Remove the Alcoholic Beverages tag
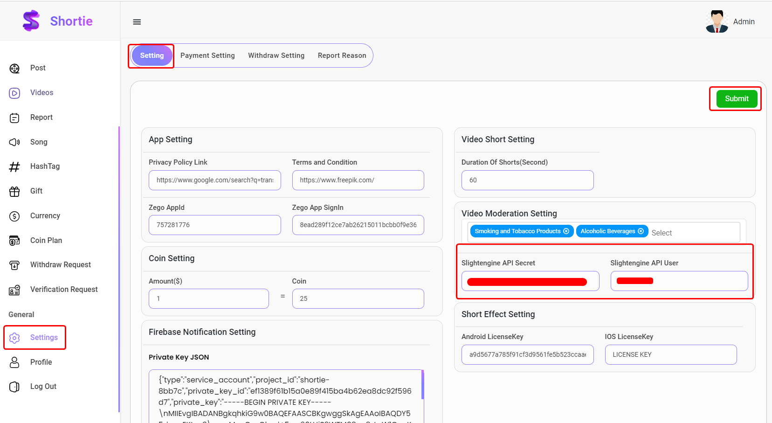 (641, 231)
